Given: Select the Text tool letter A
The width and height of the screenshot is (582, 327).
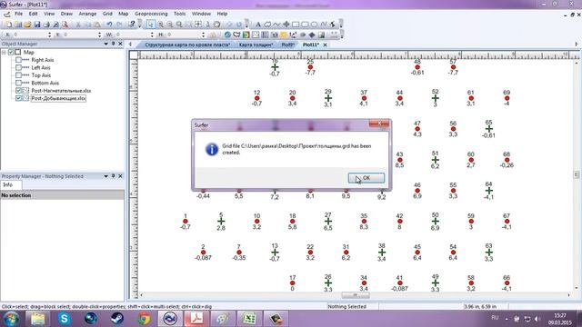Looking at the screenshot, I should [x=258, y=25].
